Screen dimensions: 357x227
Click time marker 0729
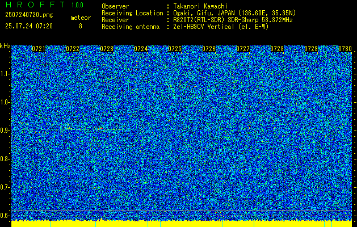(x=311, y=49)
